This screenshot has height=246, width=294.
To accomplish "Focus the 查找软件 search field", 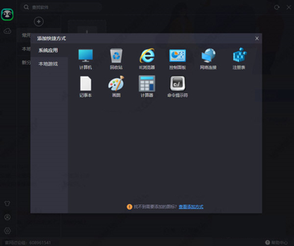I will [x=61, y=8].
